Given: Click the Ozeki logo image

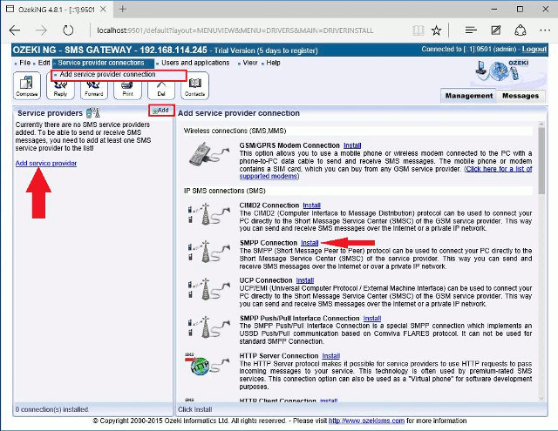Looking at the screenshot, I should click(x=502, y=71).
